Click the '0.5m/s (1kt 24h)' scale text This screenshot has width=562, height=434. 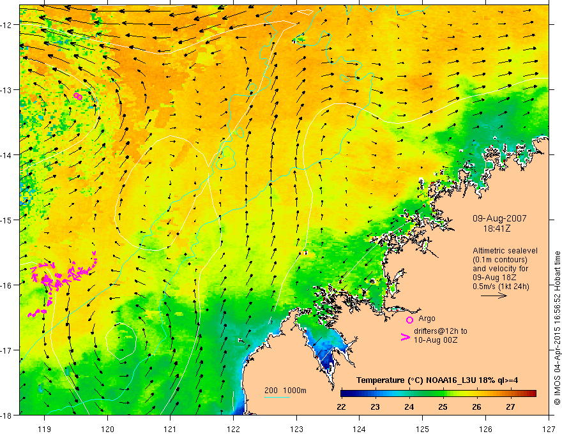point(501,287)
